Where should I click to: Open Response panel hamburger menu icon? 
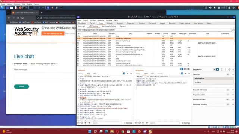tap(189, 74)
